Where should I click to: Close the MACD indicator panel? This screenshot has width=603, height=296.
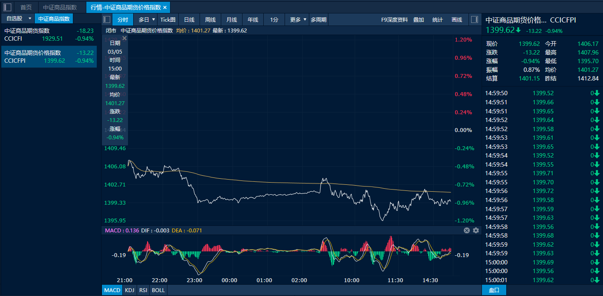(467, 230)
